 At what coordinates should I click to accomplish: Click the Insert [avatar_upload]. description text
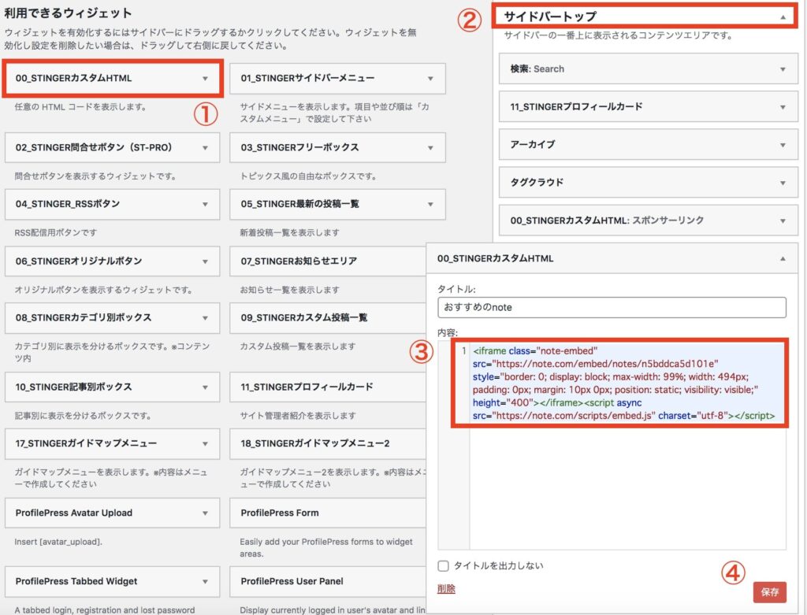tap(58, 542)
